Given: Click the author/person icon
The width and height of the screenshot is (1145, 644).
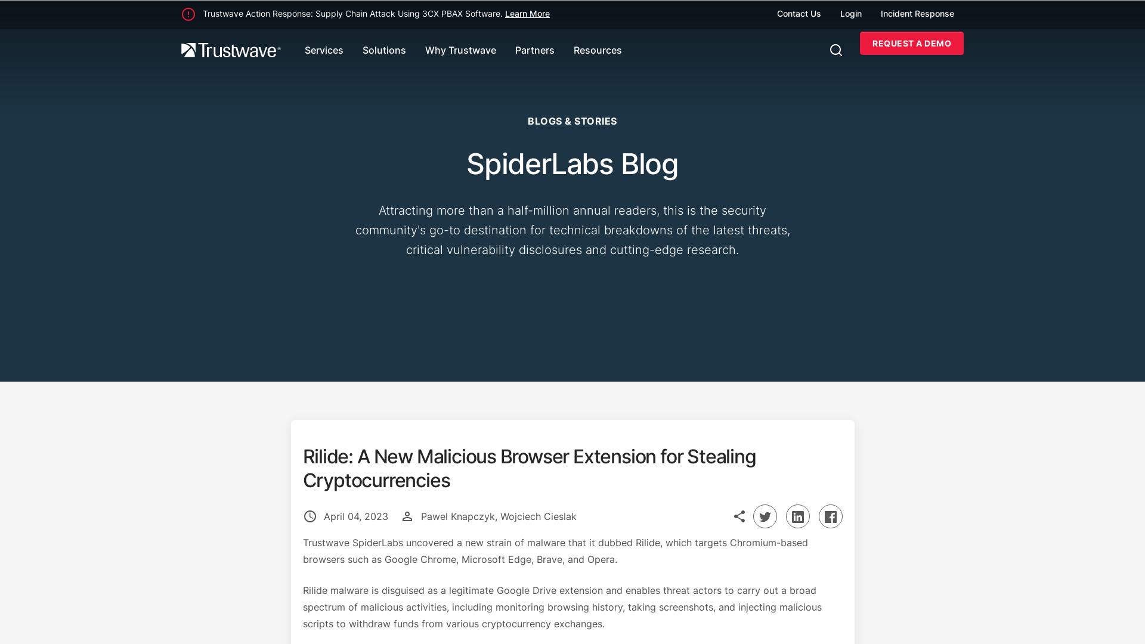Looking at the screenshot, I should 407,516.
